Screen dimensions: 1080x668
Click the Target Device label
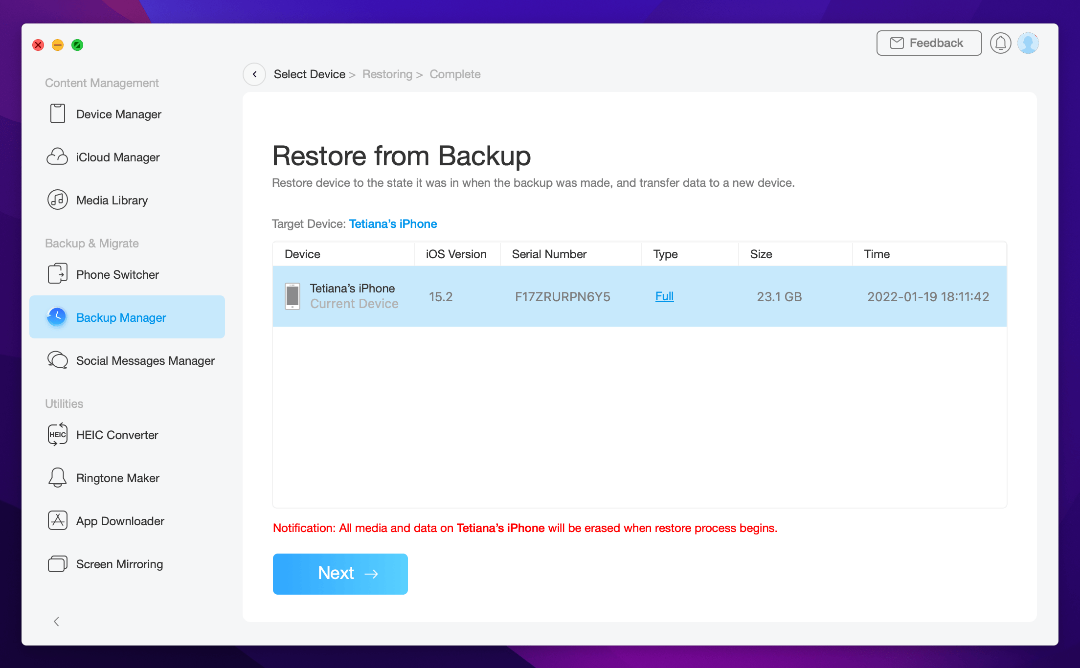tap(309, 224)
